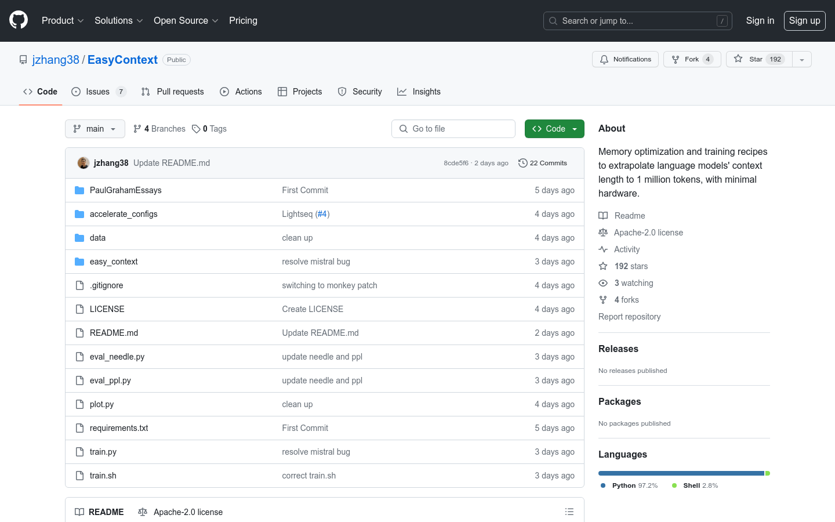Click the Python 97.2% language link
This screenshot has height=522, width=835.
tap(629, 485)
